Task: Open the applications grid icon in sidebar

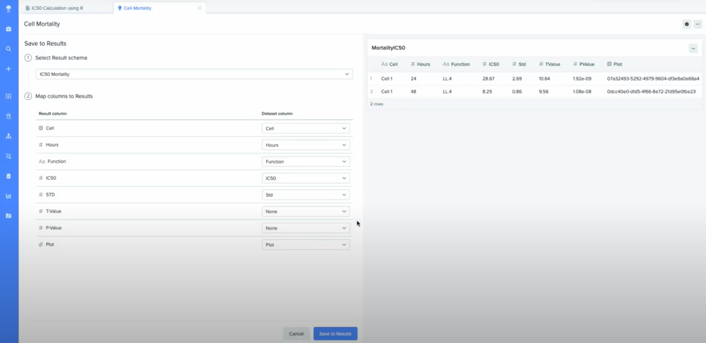Action: [9, 96]
